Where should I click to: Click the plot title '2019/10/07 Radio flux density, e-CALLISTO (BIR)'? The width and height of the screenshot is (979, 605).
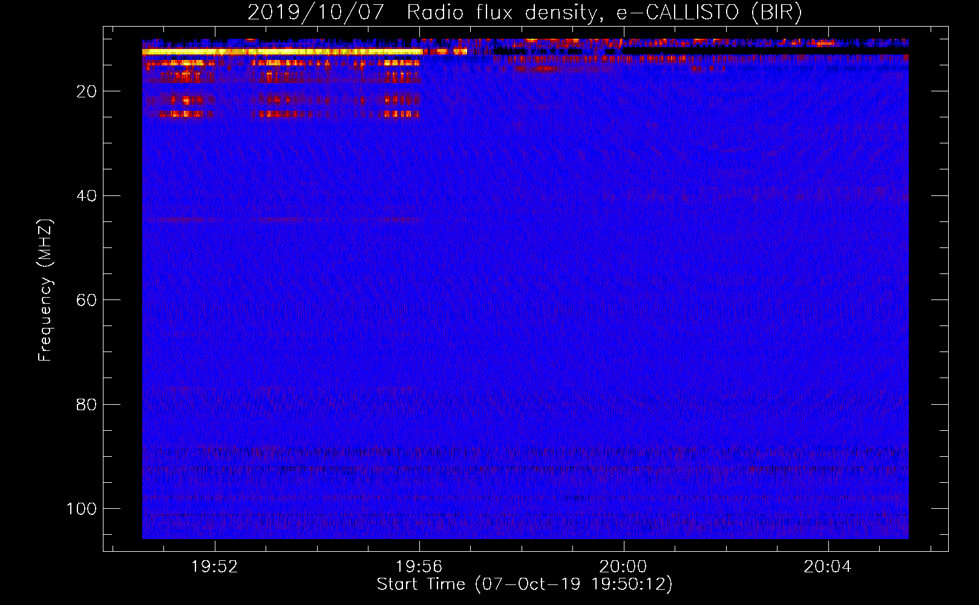point(525,13)
